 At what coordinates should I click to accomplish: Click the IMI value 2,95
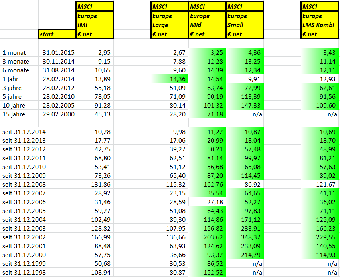tap(104, 53)
